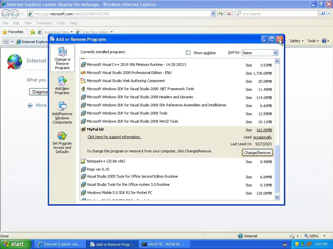Click the globe error icon on IE page
This screenshot has height=249, width=333.
pos(14,62)
